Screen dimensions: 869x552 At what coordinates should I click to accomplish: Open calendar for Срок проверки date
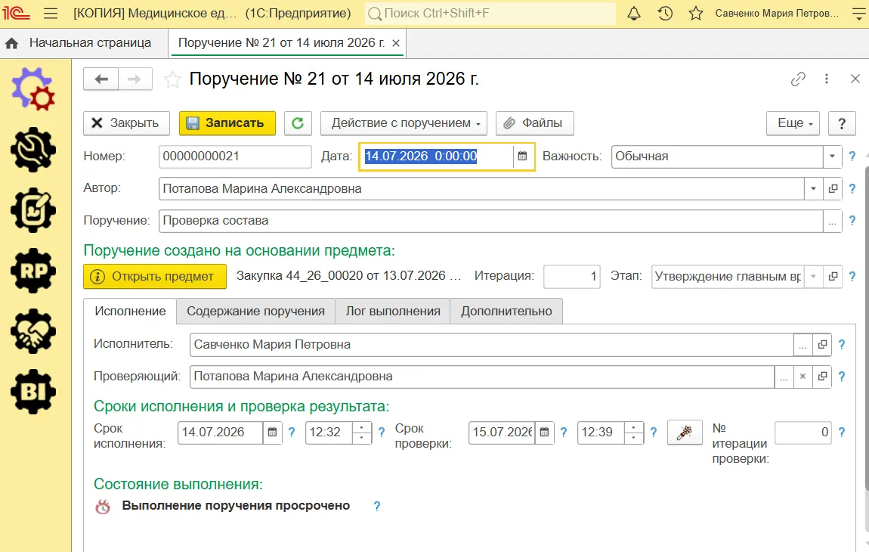(544, 433)
